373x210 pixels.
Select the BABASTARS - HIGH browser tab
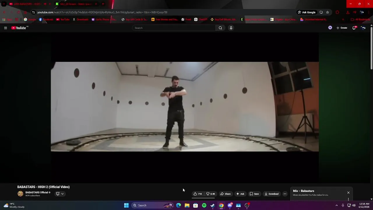(x=28, y=4)
